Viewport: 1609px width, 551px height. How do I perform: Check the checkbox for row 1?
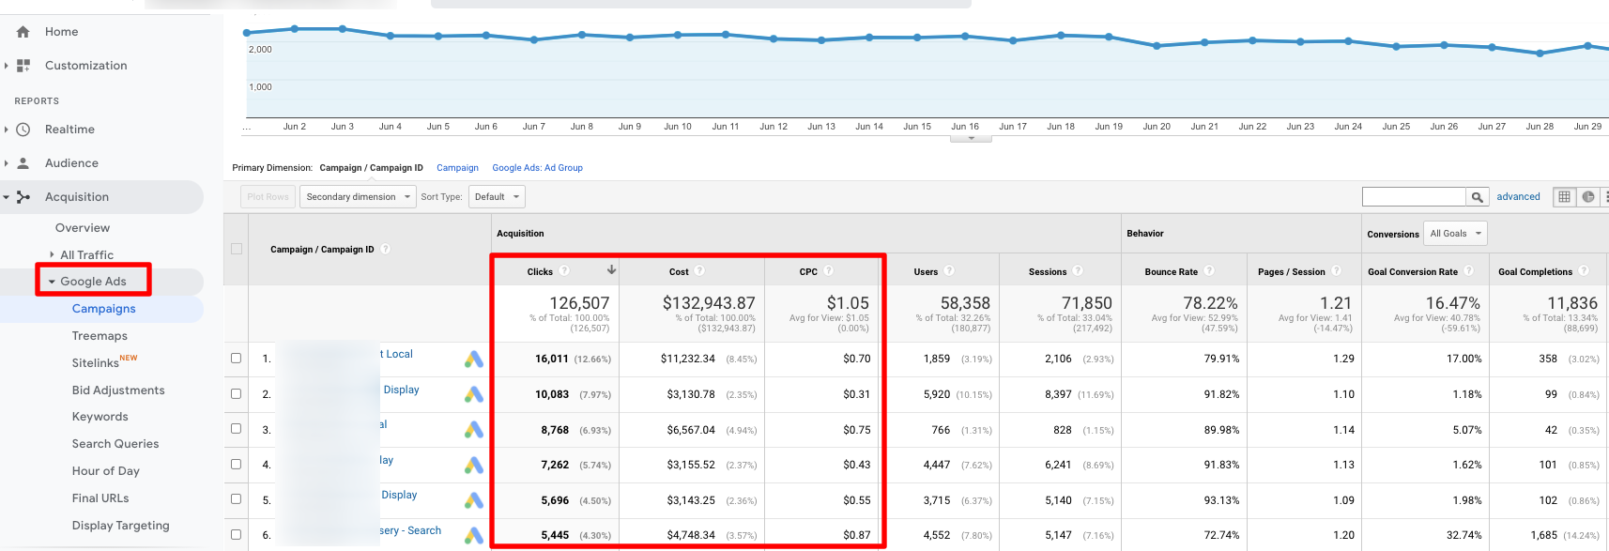pyautogui.click(x=237, y=358)
